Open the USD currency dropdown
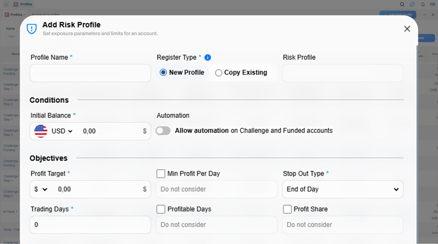Image resolution: width=438 pixels, height=244 pixels. 62,131
